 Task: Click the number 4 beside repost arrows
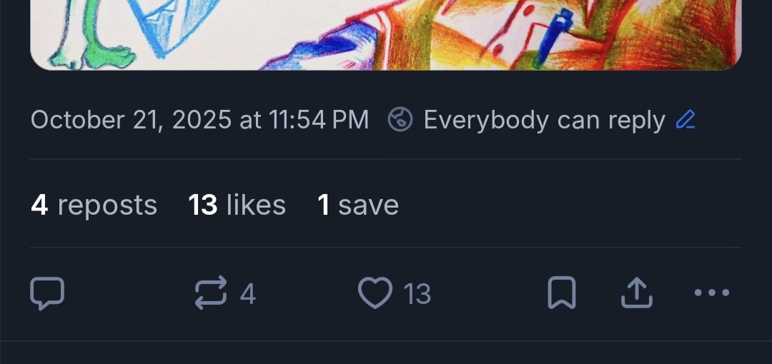click(247, 294)
